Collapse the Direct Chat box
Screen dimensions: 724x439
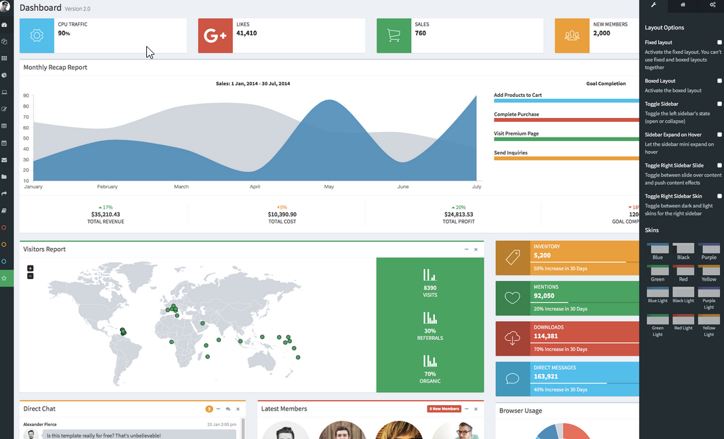coord(218,409)
